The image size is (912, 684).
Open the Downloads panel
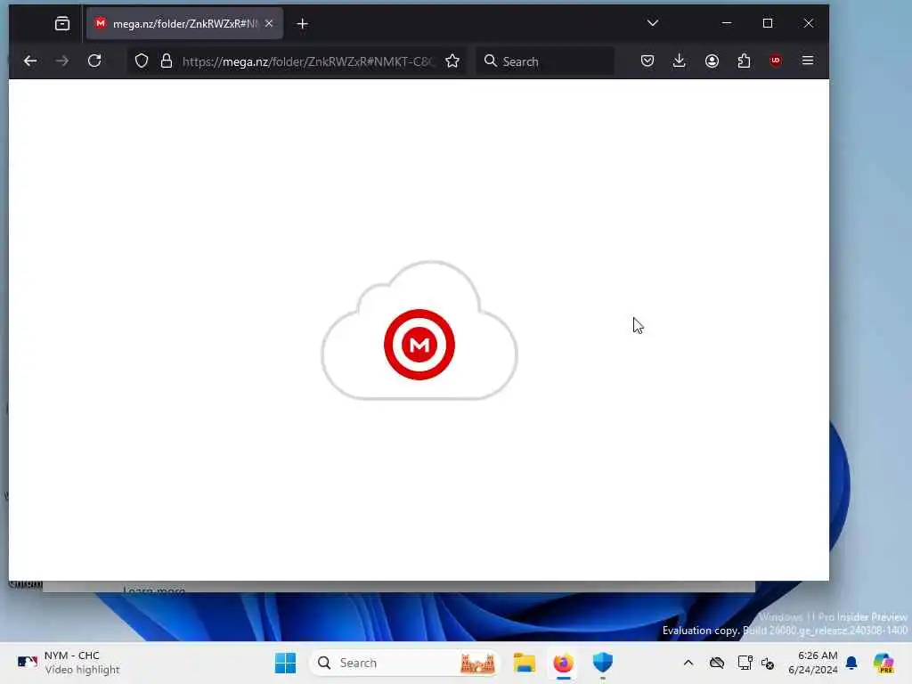tap(679, 61)
